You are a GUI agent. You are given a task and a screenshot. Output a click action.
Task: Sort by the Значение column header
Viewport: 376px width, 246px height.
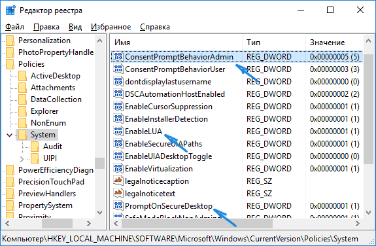click(x=335, y=43)
